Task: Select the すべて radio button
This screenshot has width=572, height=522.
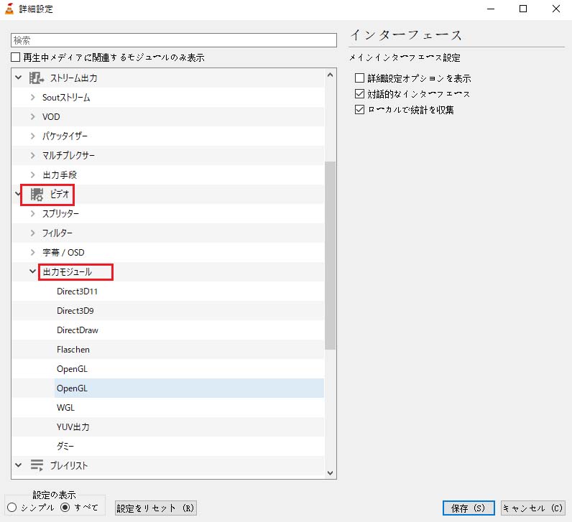Action: click(65, 508)
